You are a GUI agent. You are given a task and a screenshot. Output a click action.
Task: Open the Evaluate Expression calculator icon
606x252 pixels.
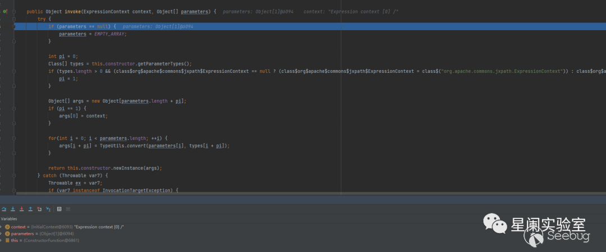pos(59,209)
